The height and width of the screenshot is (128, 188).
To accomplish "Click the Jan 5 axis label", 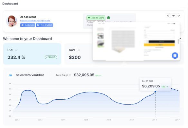I will click(x=86, y=120).
